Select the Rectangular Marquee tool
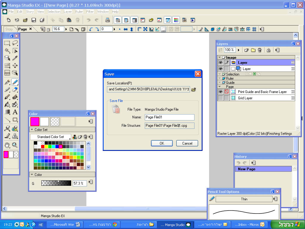Image resolution: width=305 pixels, height=229 pixels. pyautogui.click(x=7, y=43)
